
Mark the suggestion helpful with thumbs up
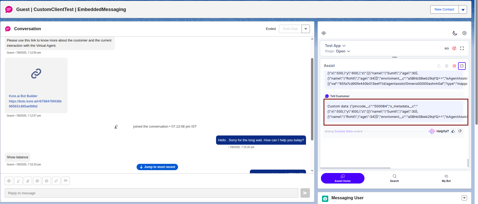453,131
